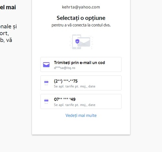Click the envelope icon for e-mail code
Screen dimensions: 162x152
46,65
